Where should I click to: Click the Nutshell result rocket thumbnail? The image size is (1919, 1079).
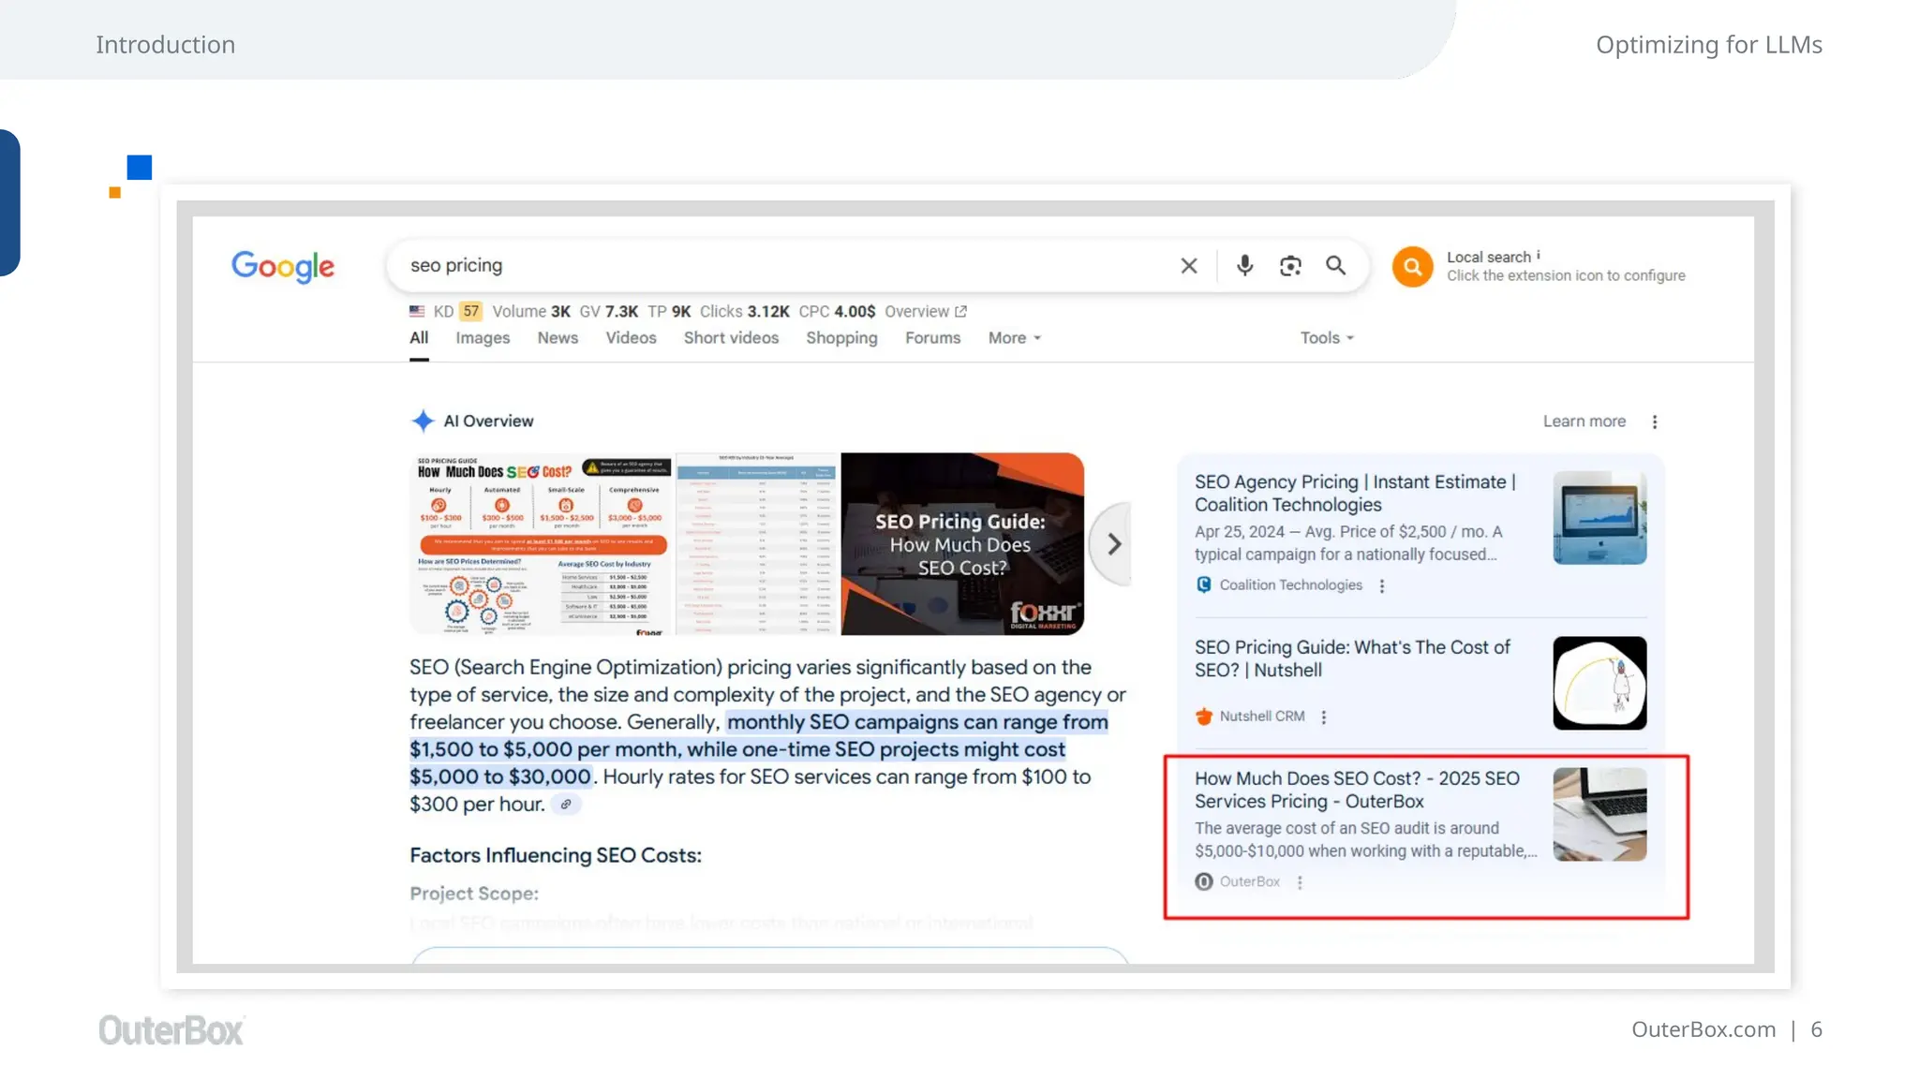(x=1599, y=683)
